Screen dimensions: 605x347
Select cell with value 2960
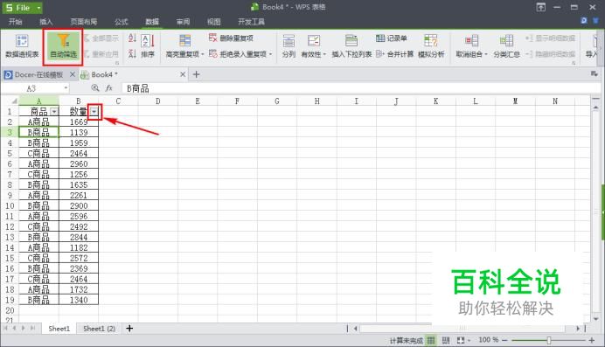pyautogui.click(x=79, y=163)
